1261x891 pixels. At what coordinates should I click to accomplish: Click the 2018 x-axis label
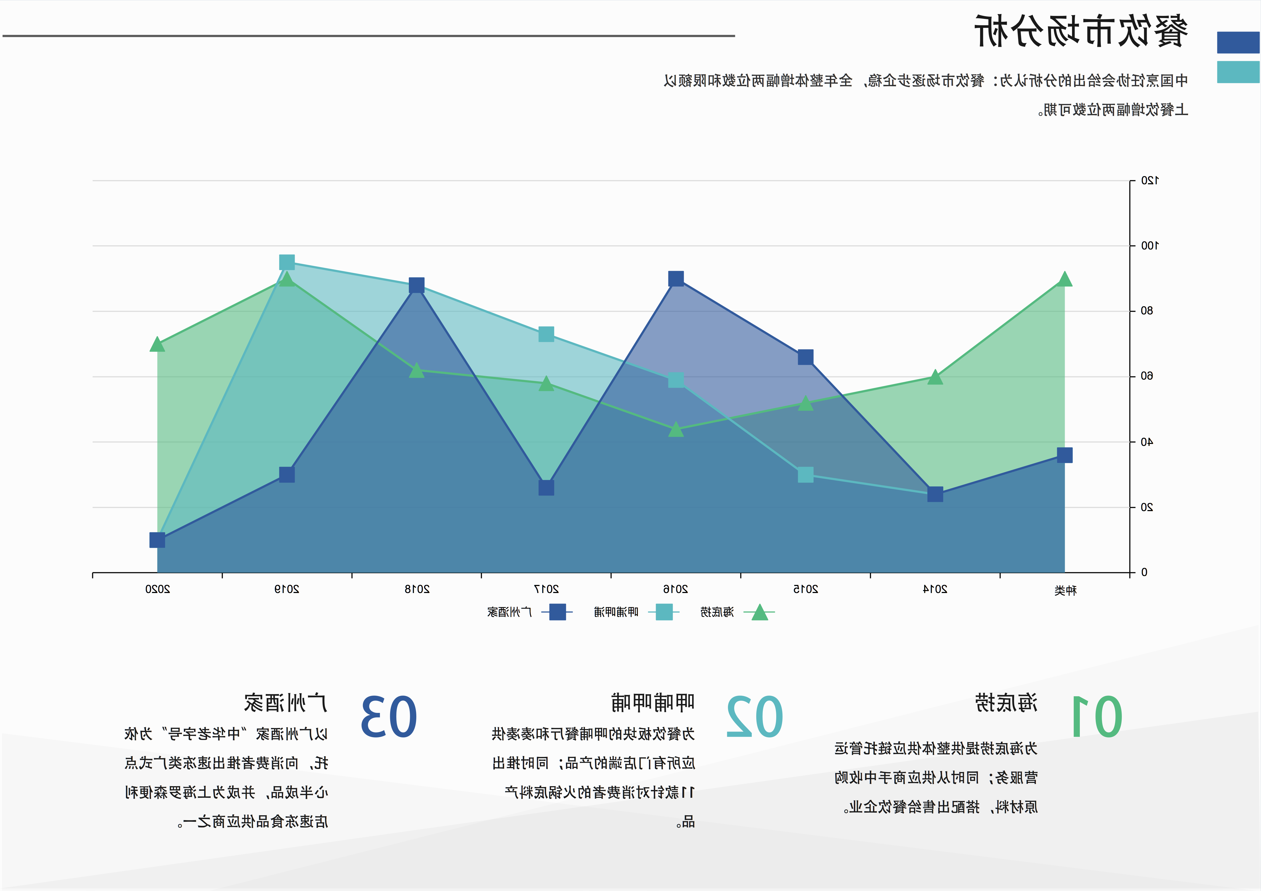tap(417, 590)
